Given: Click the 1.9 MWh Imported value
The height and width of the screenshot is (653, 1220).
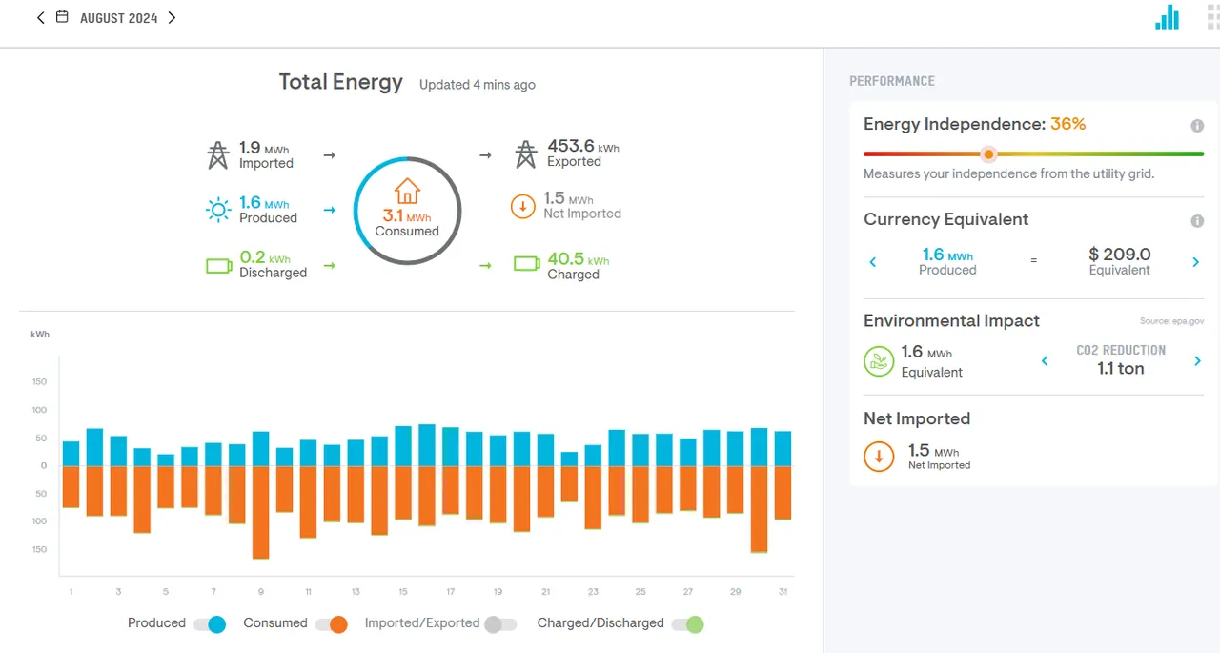Looking at the screenshot, I should tap(264, 148).
